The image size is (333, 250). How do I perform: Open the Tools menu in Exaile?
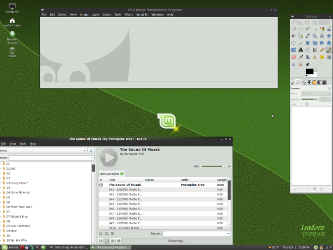tap(23, 144)
